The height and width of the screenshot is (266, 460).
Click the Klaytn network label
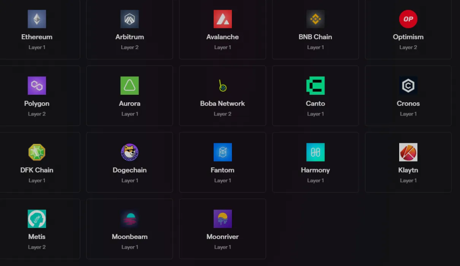pos(408,170)
